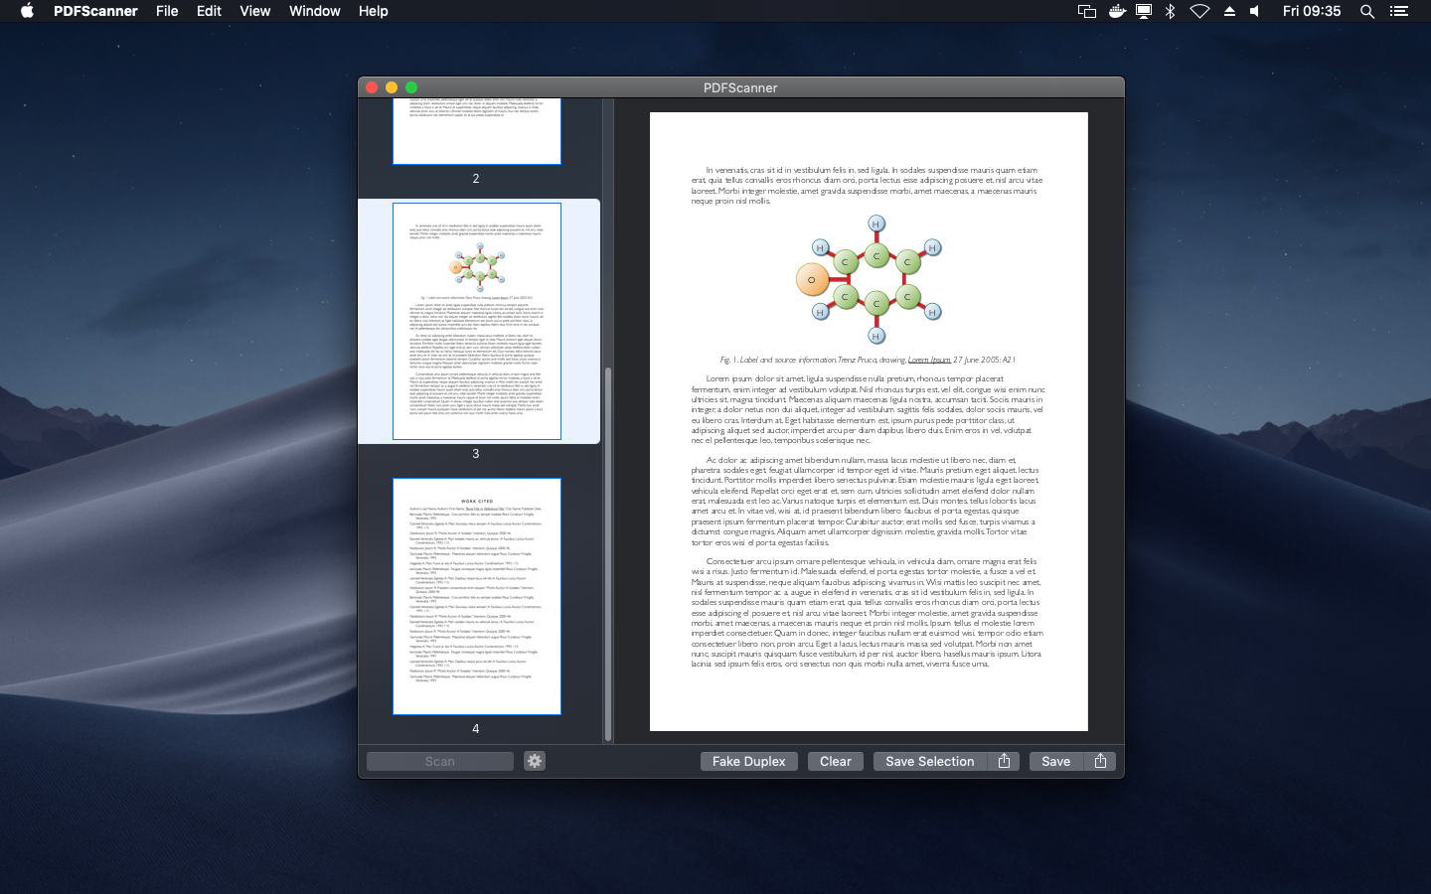
Task: Open the Window menu
Action: (314, 11)
